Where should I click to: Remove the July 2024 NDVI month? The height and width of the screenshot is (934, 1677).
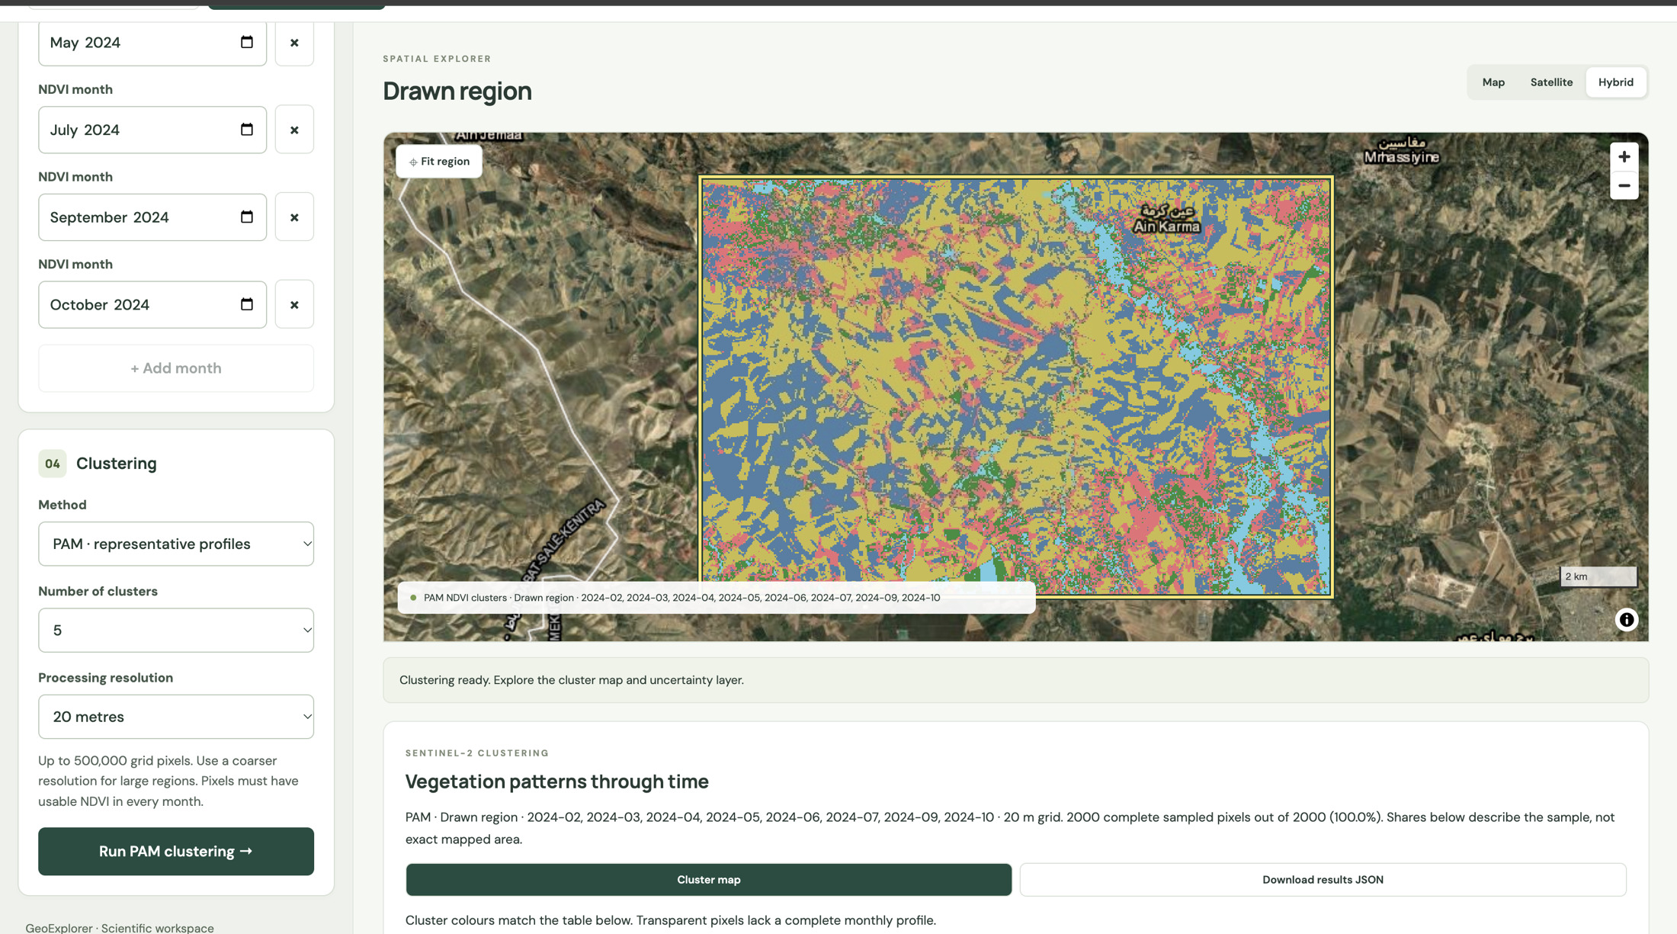294,130
